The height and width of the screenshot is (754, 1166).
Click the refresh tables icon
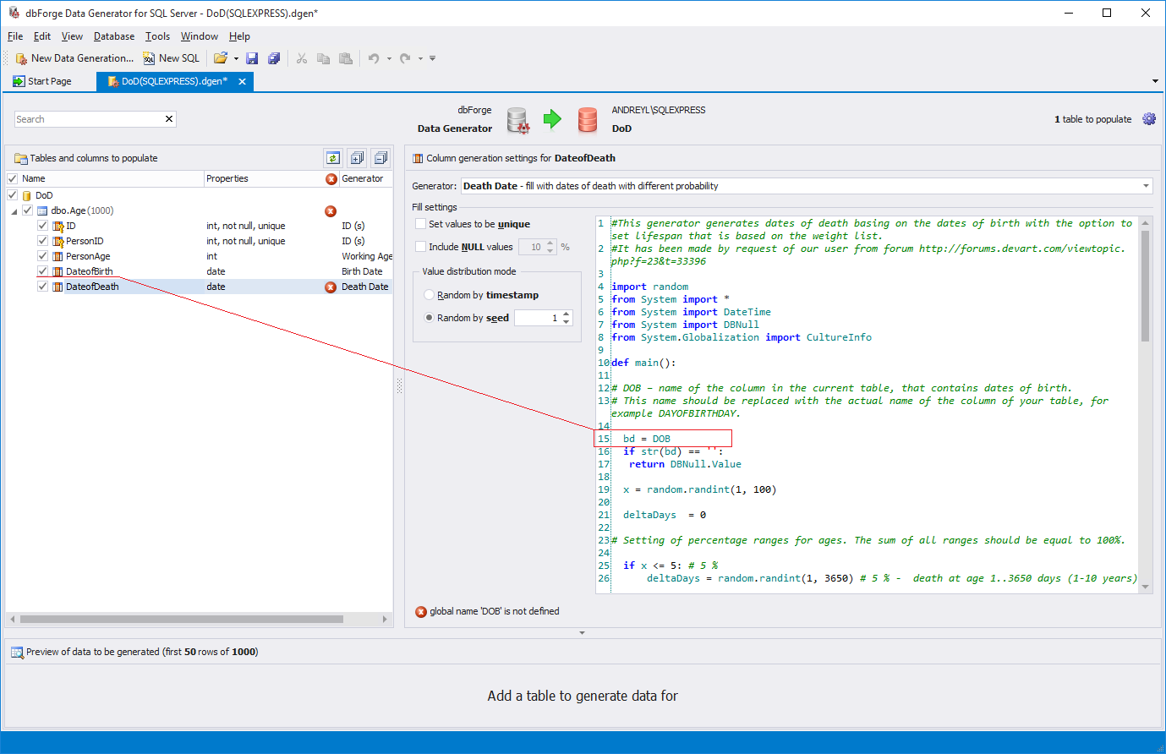click(x=333, y=158)
